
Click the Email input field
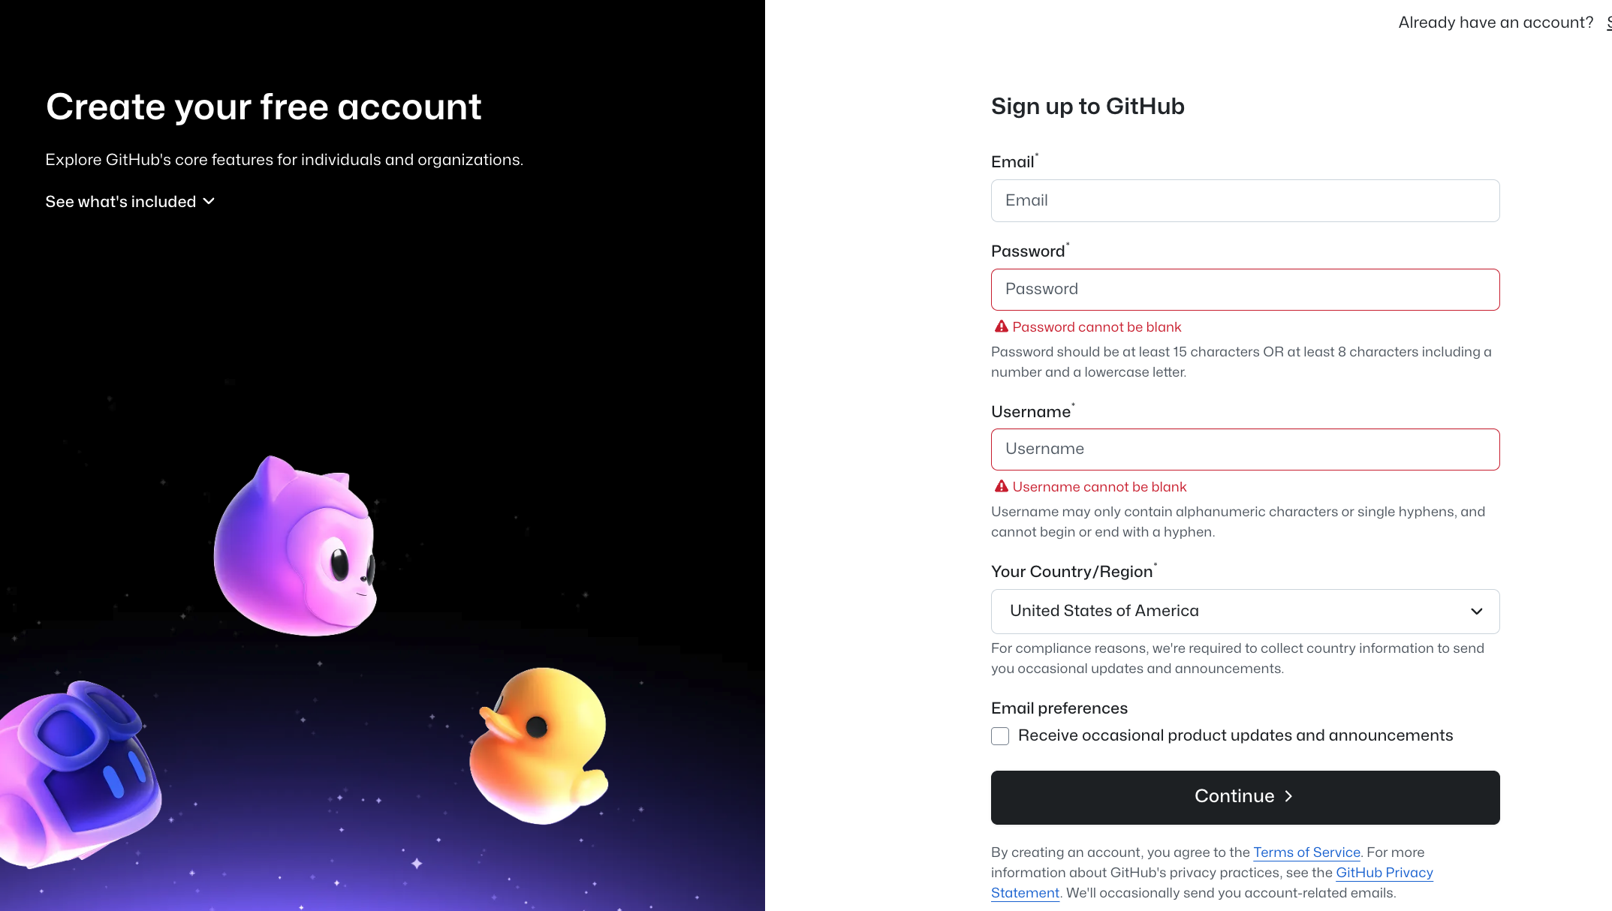click(1244, 200)
